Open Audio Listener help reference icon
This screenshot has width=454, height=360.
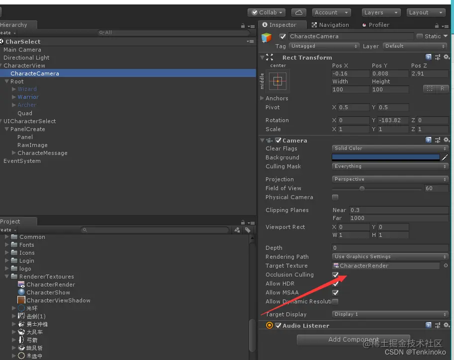tap(428, 325)
